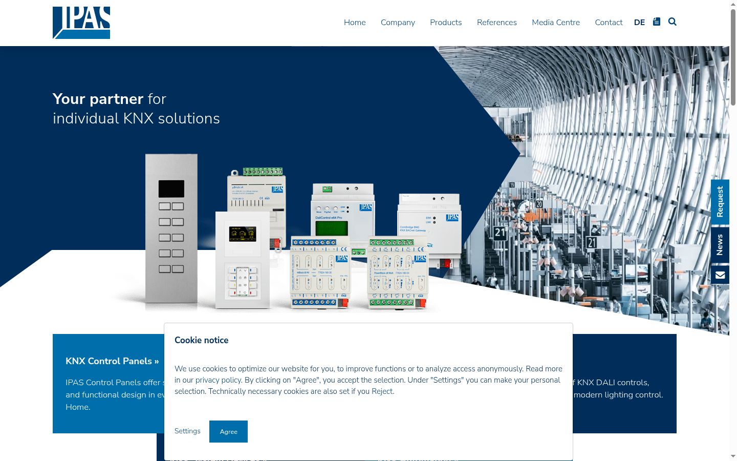Image resolution: width=737 pixels, height=461 pixels.
Task: Click the Reject cookies link
Action: pos(382,391)
